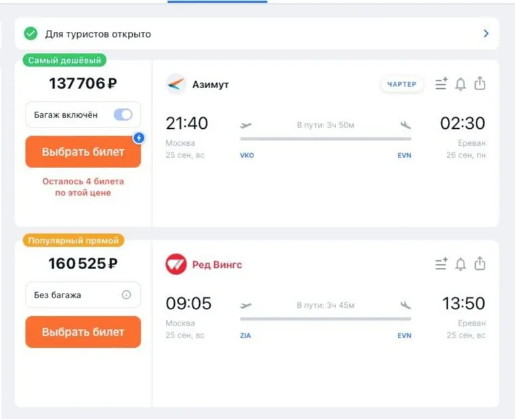
Task: Click the info icon next to Без багажа
Action: tap(126, 295)
